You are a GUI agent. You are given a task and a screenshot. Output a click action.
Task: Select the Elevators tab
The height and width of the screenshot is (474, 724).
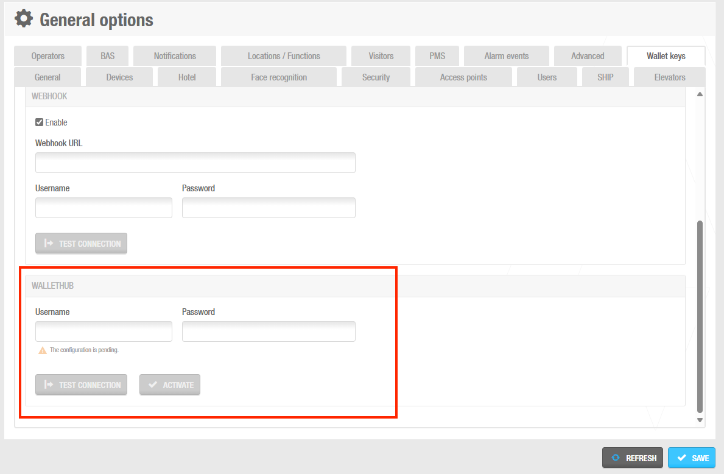[x=669, y=77]
